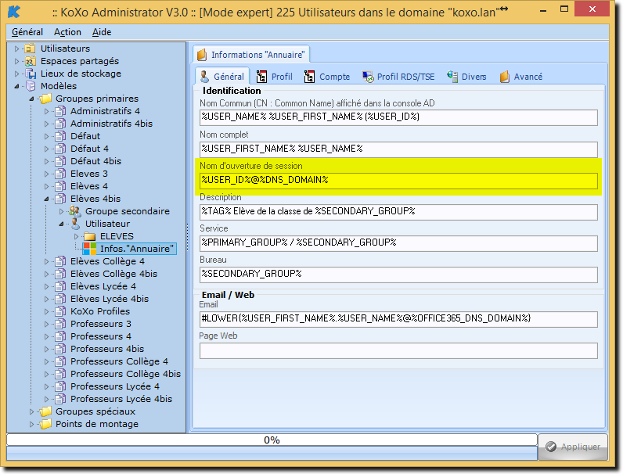Image resolution: width=623 pixels, height=474 pixels.
Task: Open the Aide menu
Action: 102,32
